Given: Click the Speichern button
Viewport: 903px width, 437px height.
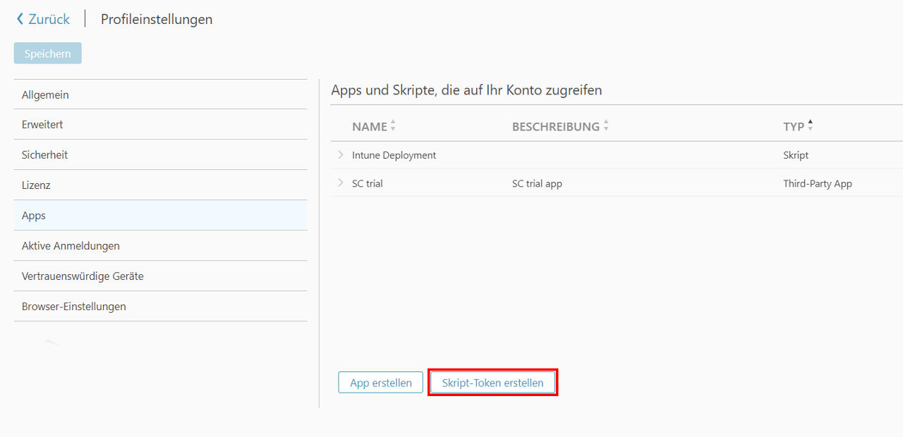Looking at the screenshot, I should (48, 54).
